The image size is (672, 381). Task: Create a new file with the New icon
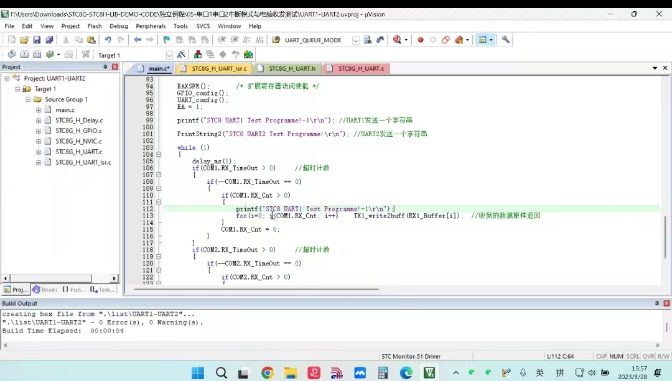[x=12, y=40]
